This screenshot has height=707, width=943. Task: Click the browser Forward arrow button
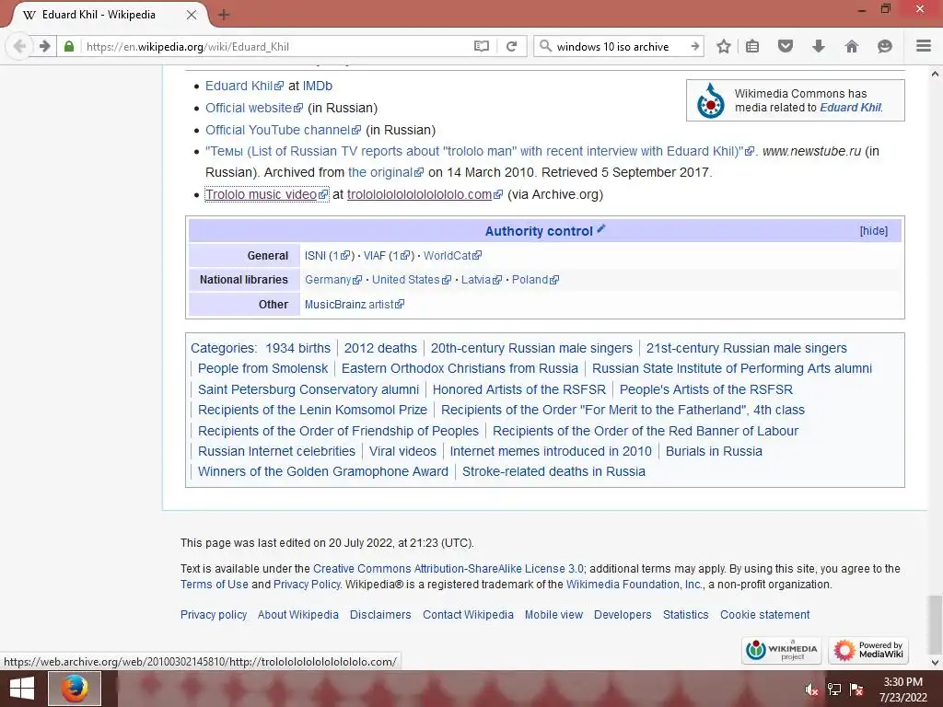point(44,46)
